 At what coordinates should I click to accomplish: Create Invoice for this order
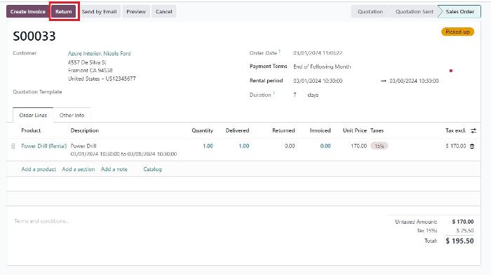tap(28, 12)
